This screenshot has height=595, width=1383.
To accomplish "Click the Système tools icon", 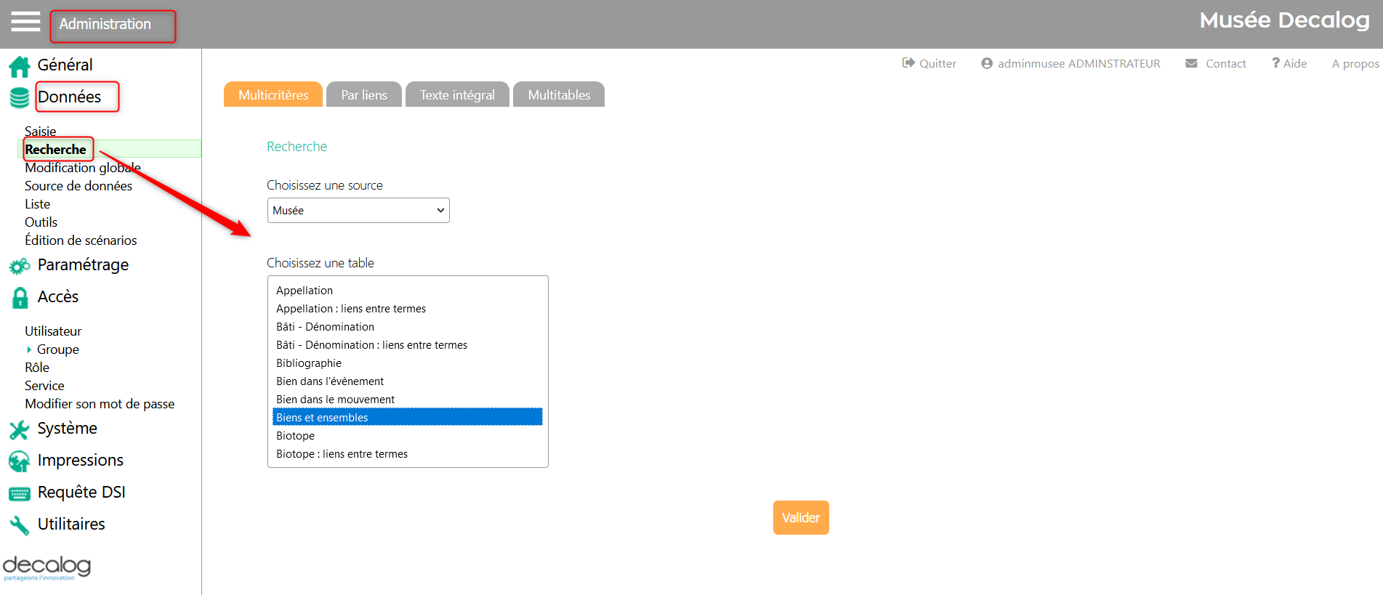I will (20, 429).
